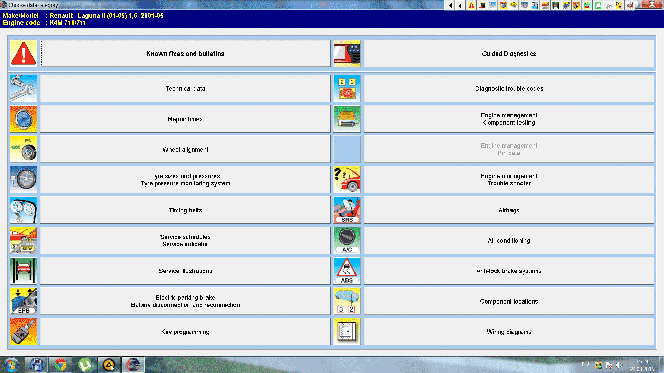This screenshot has width=664, height=373.
Task: Open the Wiring diagrams button
Action: point(509,332)
